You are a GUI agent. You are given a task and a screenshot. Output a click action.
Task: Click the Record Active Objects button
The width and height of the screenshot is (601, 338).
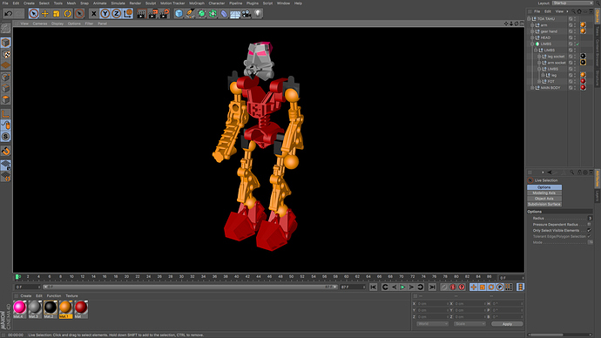tap(444, 287)
